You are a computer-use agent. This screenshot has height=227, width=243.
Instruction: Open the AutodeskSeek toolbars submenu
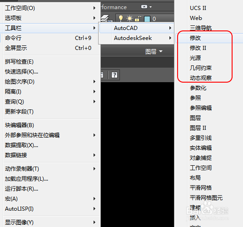136,38
